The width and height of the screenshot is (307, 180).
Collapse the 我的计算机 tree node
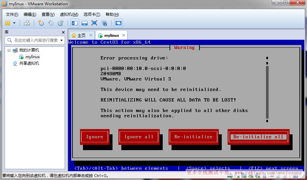coord(9,50)
